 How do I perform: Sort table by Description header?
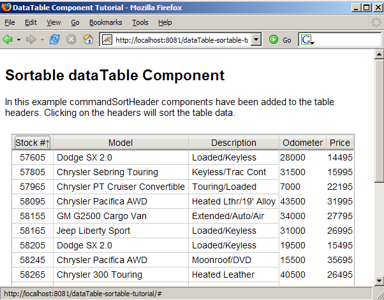[x=233, y=143]
